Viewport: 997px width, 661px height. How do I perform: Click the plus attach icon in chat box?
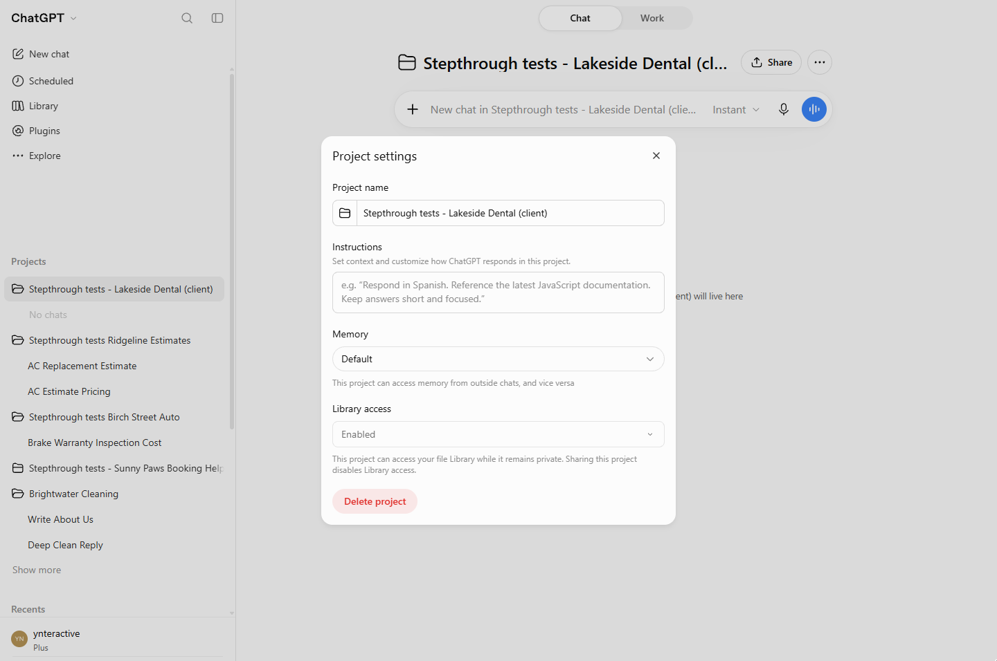(x=413, y=109)
